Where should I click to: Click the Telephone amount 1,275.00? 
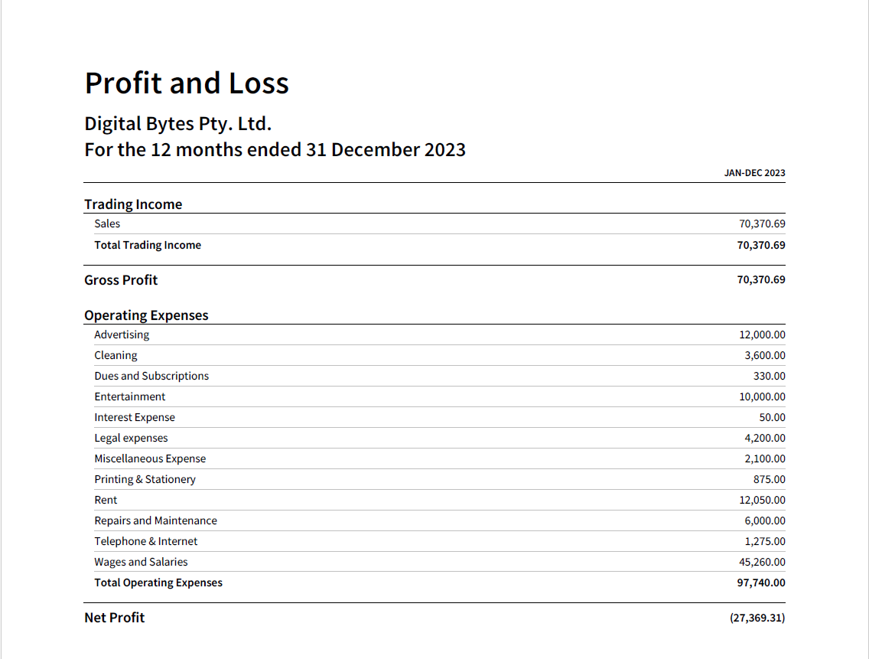click(765, 541)
